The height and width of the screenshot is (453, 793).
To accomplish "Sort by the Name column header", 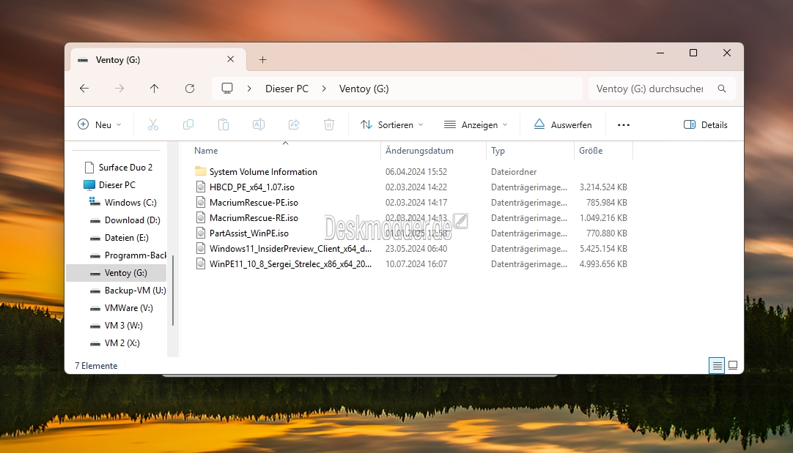I will (x=206, y=151).
